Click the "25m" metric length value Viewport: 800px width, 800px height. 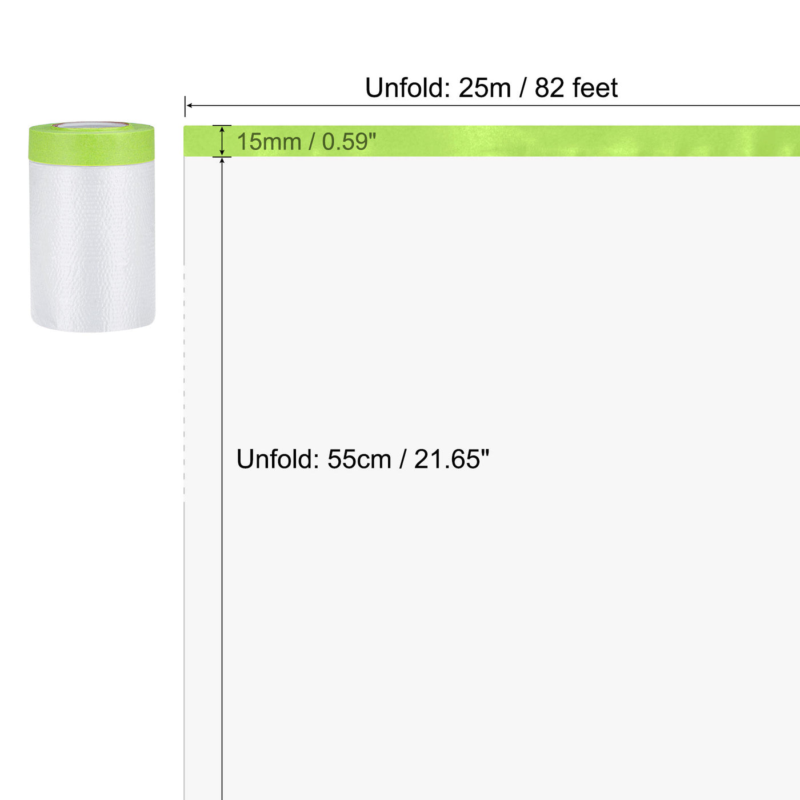tap(485, 88)
